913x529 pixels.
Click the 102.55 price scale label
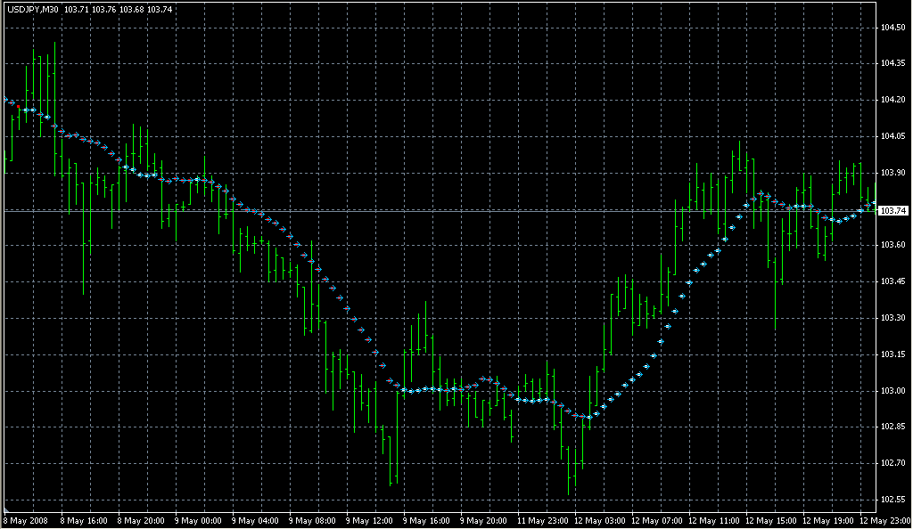coord(892,500)
